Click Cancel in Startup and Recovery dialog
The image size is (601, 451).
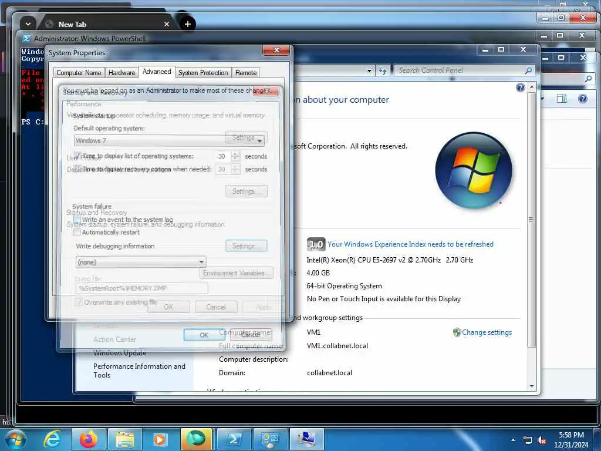tap(251, 335)
